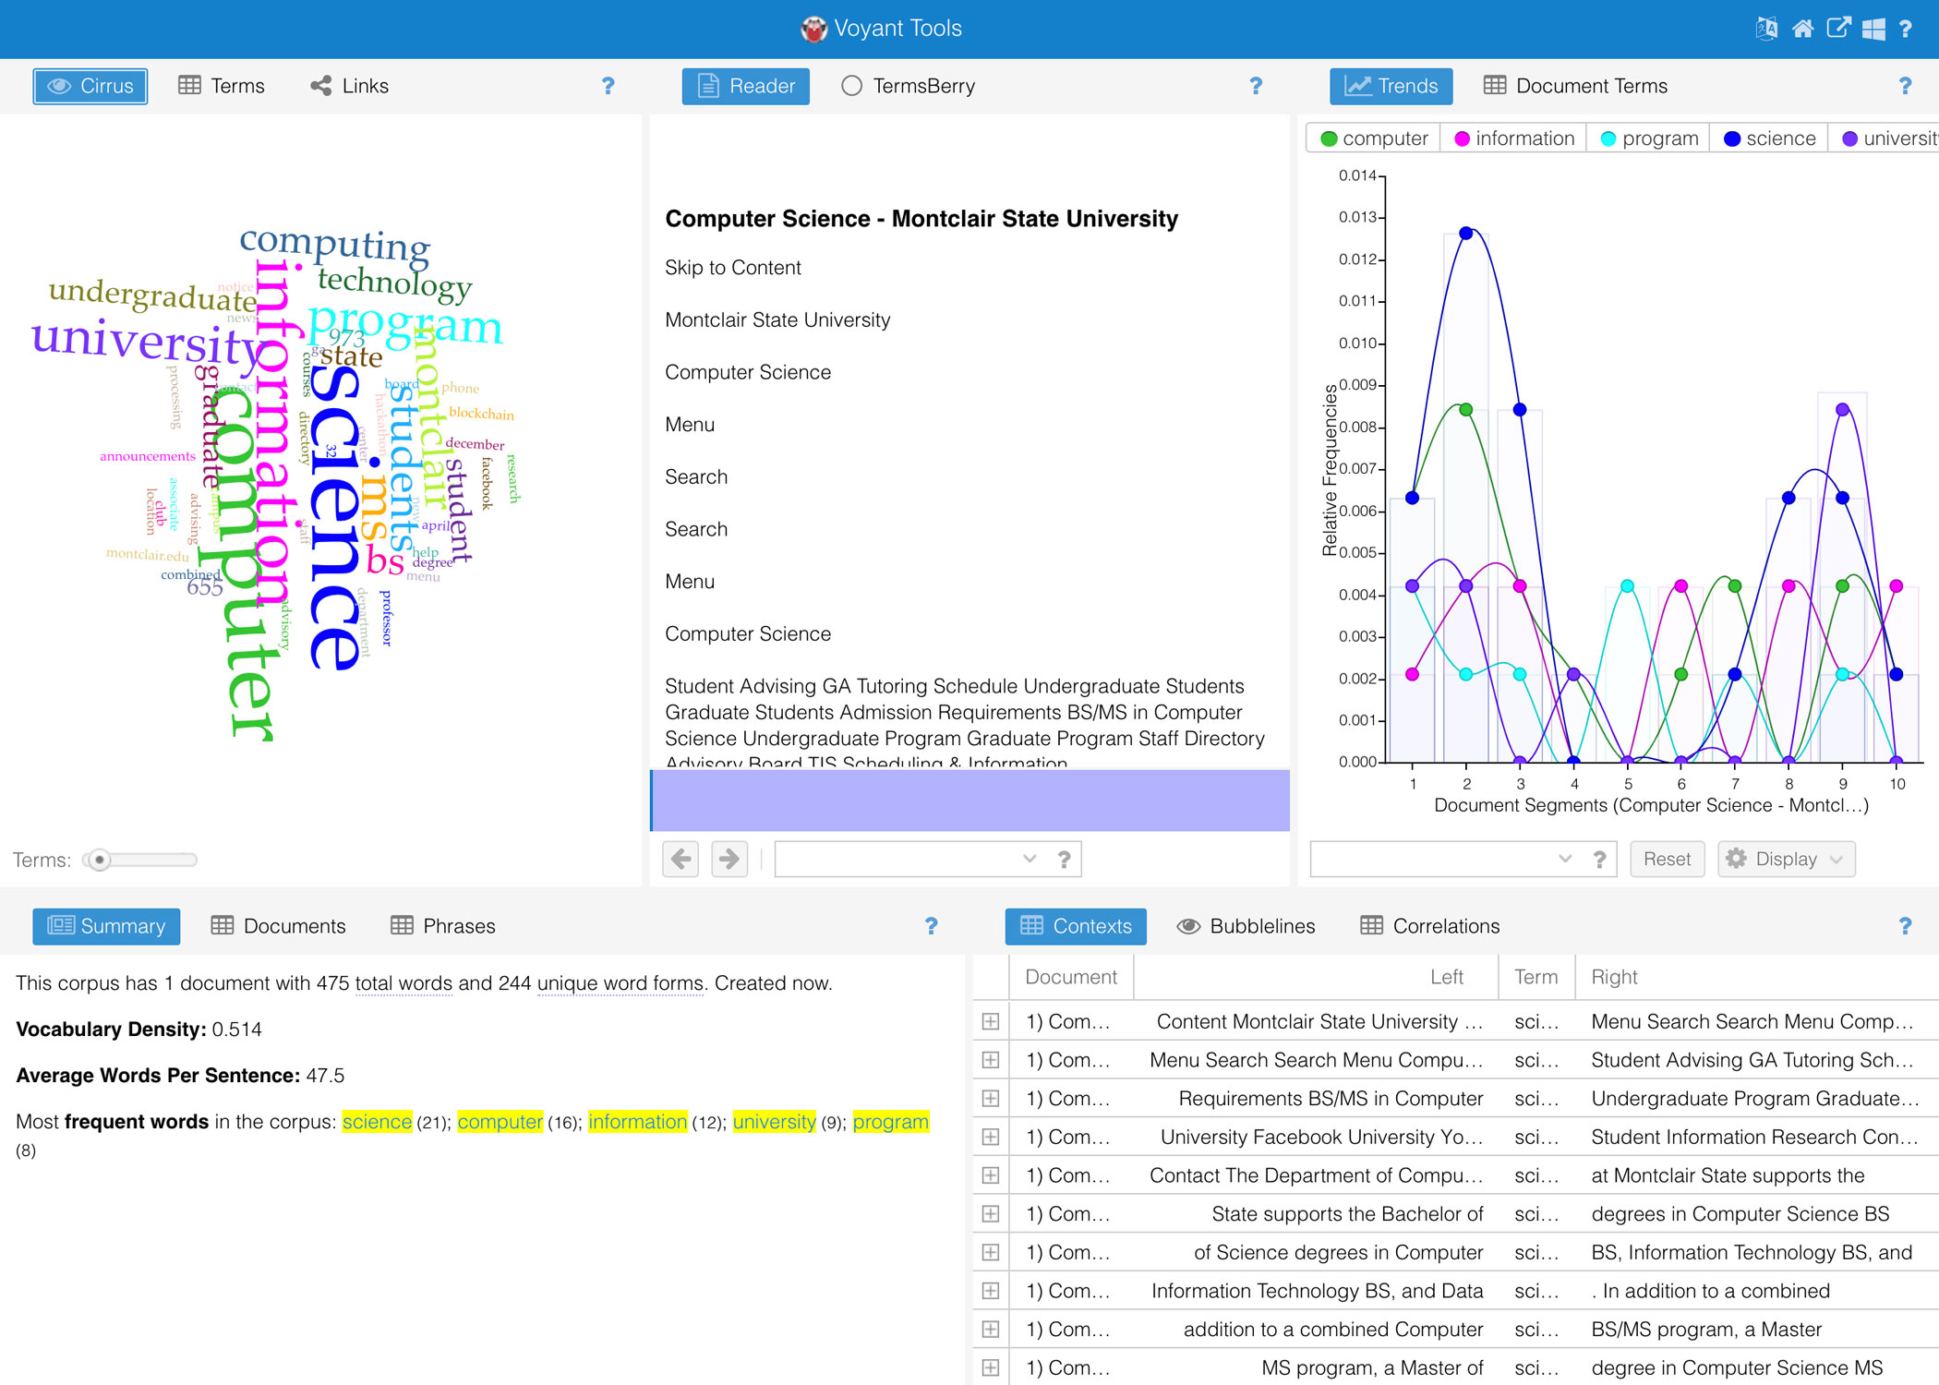Screen dimensions: 1939x1385
Task: Open help for the Cirrus panel
Action: (x=608, y=86)
